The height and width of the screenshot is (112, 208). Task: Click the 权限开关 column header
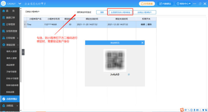click(x=146, y=19)
